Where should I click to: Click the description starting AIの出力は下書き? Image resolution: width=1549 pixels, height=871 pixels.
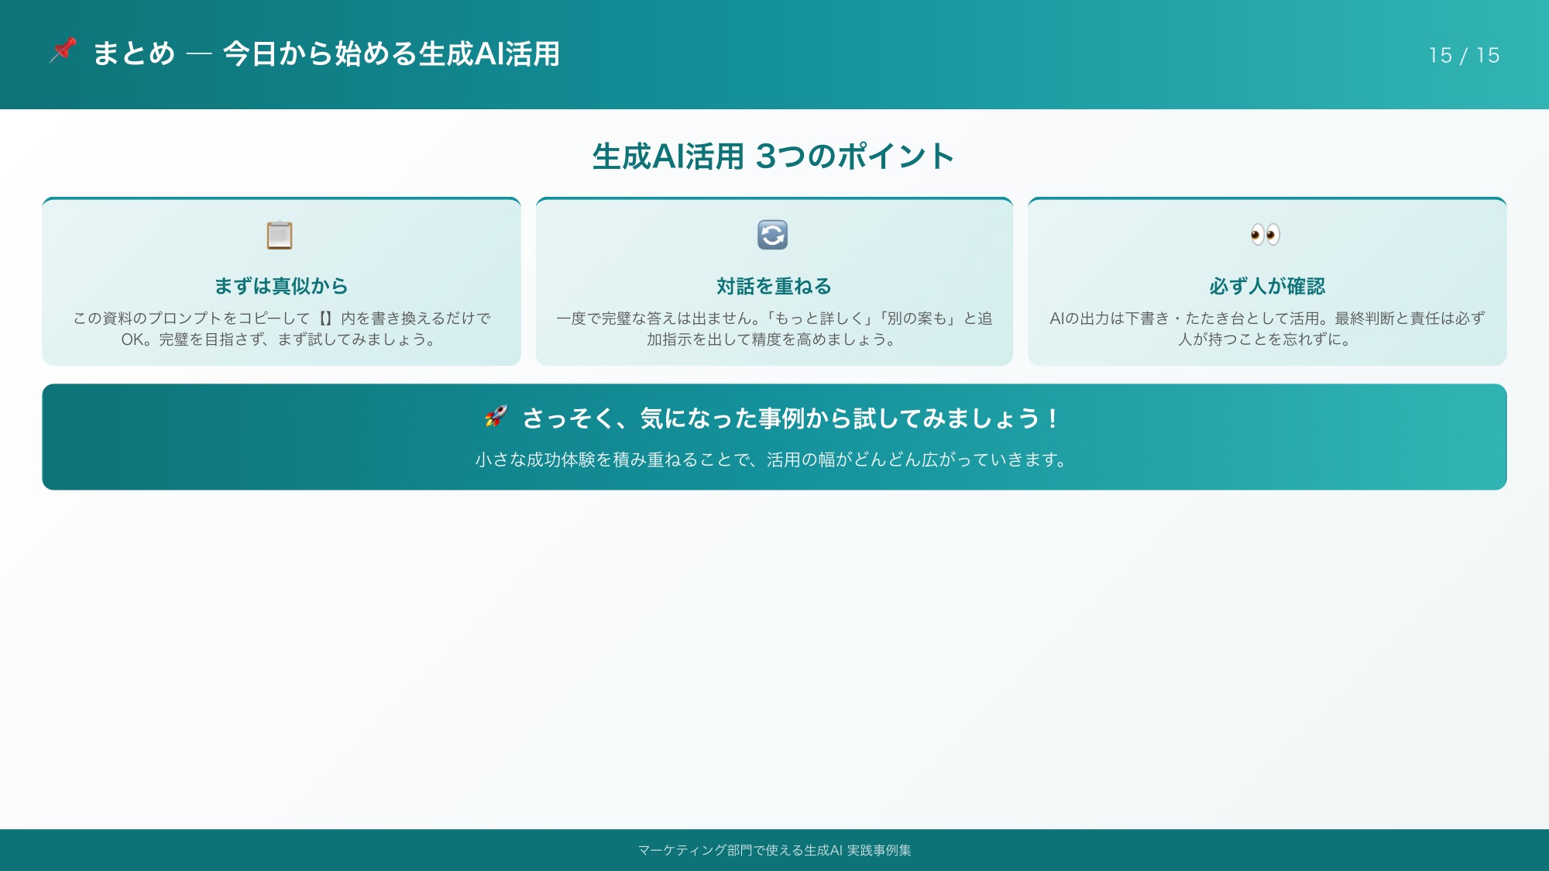[1267, 329]
